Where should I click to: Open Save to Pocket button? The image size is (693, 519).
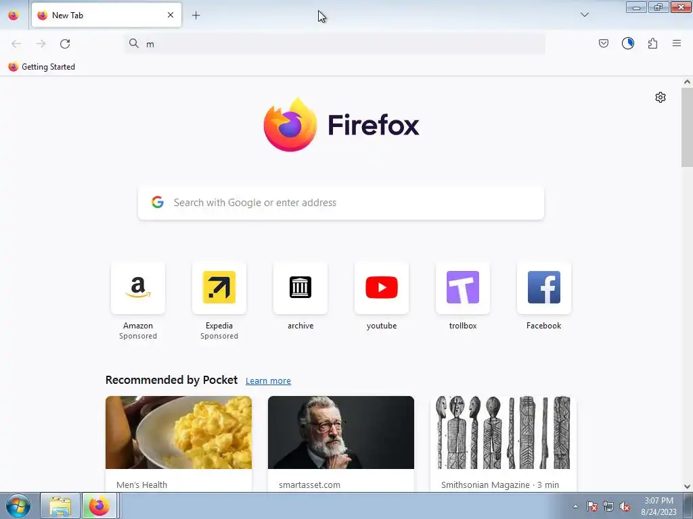pyautogui.click(x=603, y=43)
